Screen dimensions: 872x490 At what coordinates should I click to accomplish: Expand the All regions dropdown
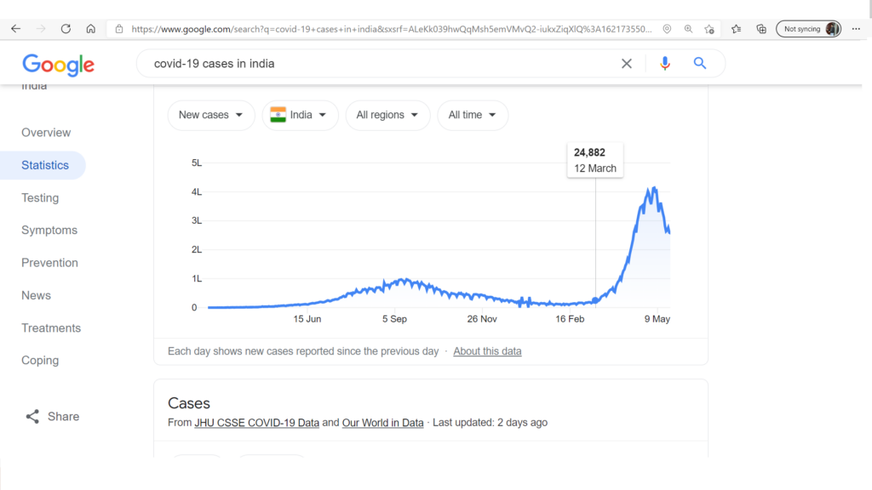(387, 115)
